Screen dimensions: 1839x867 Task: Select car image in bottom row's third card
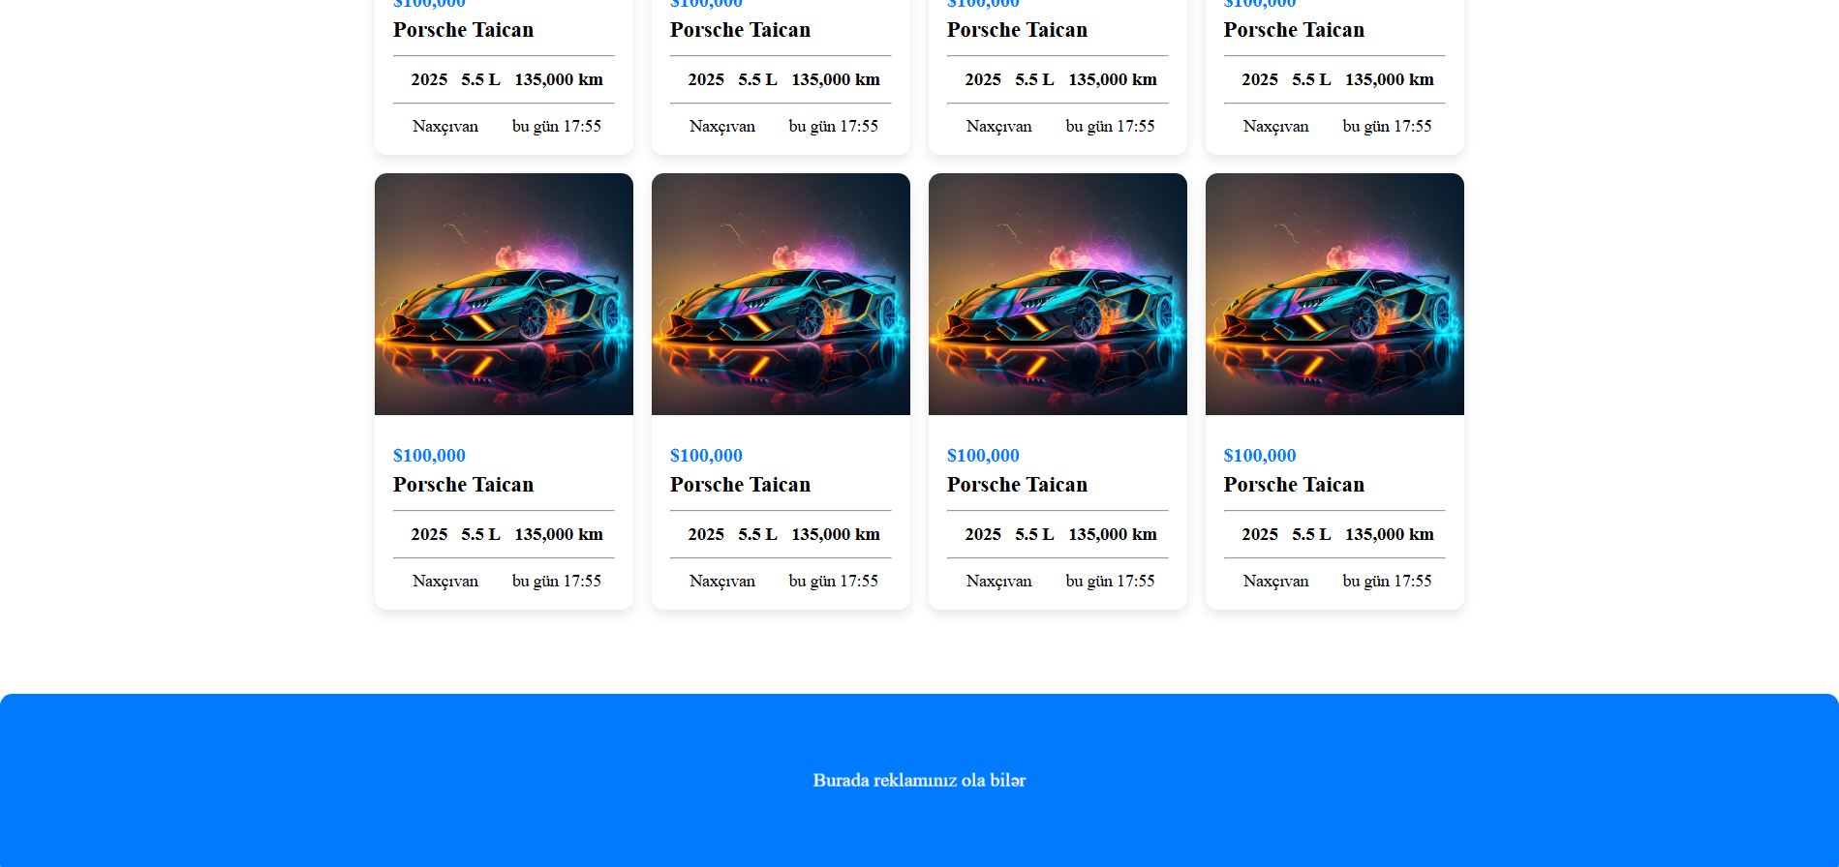click(1057, 294)
